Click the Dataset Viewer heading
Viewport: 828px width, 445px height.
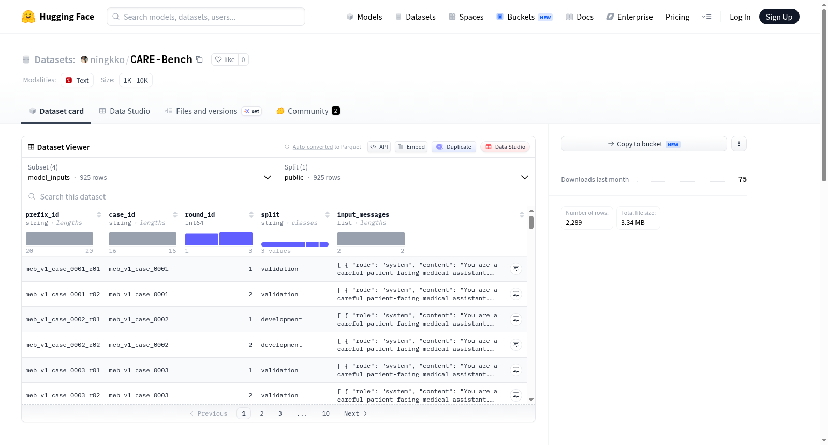pyautogui.click(x=64, y=147)
